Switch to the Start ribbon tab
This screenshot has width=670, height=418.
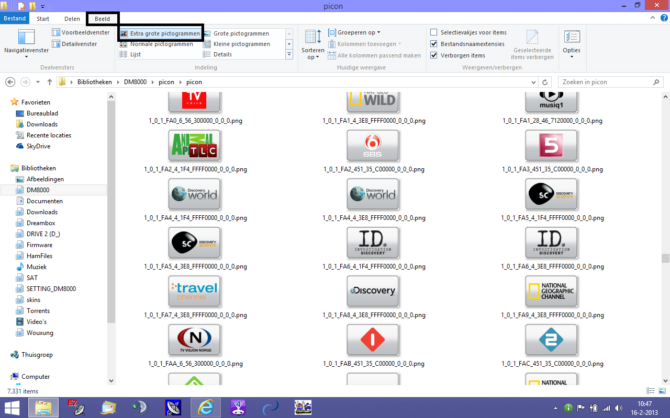tap(43, 19)
